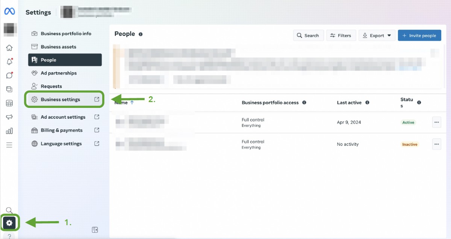
Task: Open the Ads megaphone icon
Action: [x=9, y=117]
